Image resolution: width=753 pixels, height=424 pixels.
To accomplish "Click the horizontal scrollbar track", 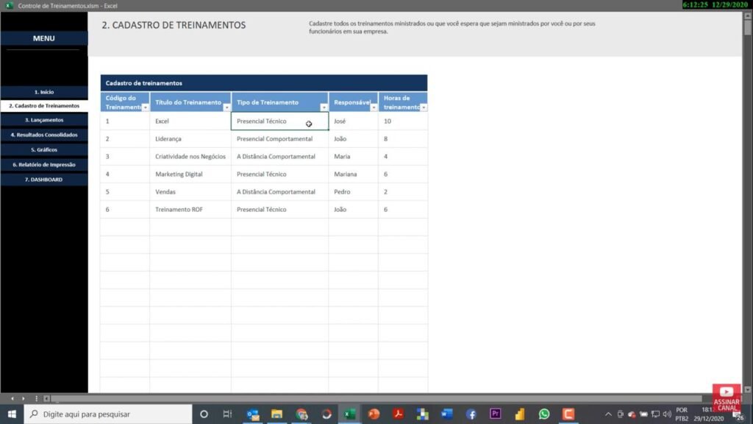I will tap(377, 398).
